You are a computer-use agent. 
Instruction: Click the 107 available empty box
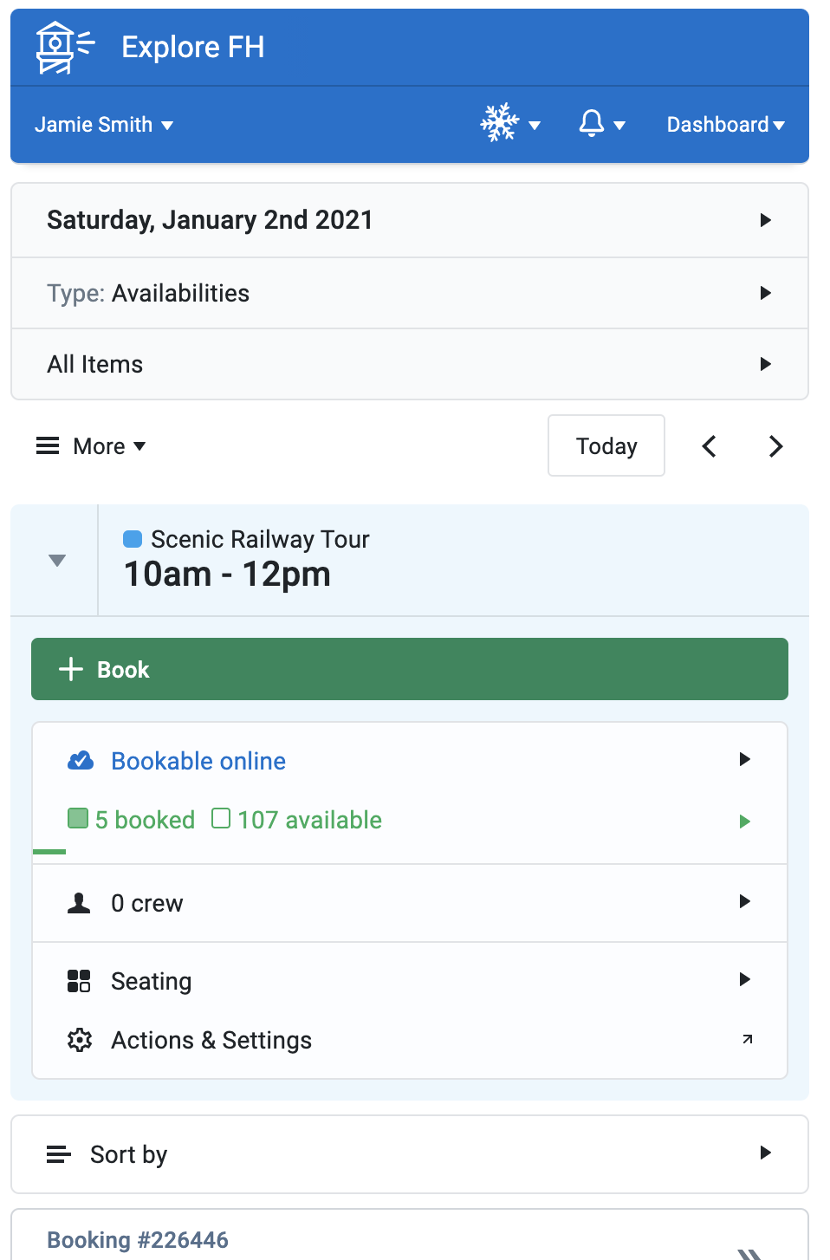tap(221, 818)
